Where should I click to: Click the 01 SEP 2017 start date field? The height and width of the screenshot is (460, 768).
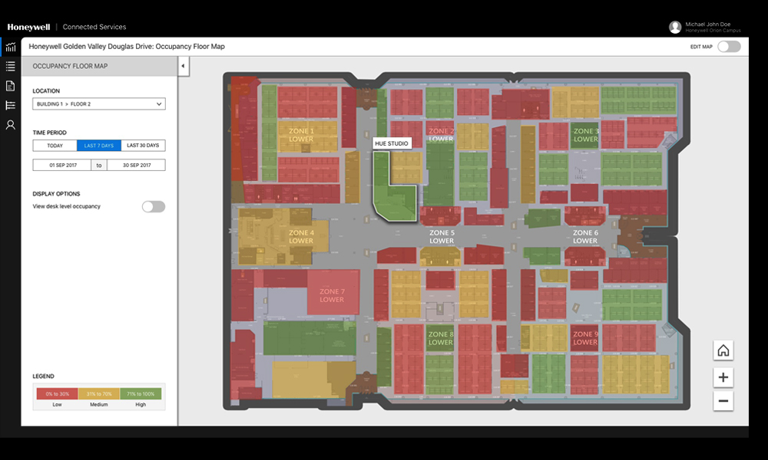click(x=61, y=165)
